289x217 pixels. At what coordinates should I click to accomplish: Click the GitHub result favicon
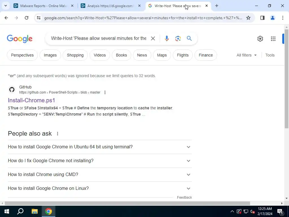[x=12, y=90]
